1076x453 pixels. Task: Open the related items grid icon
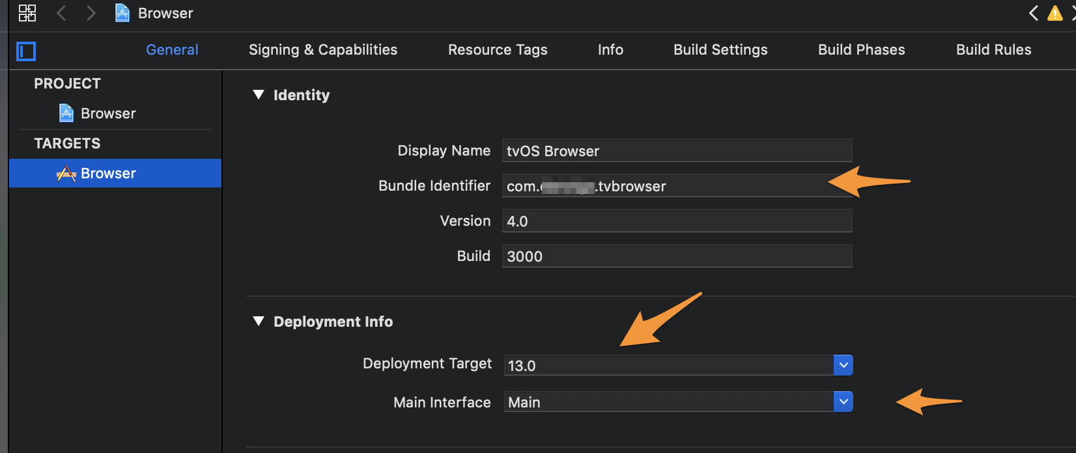click(x=27, y=13)
